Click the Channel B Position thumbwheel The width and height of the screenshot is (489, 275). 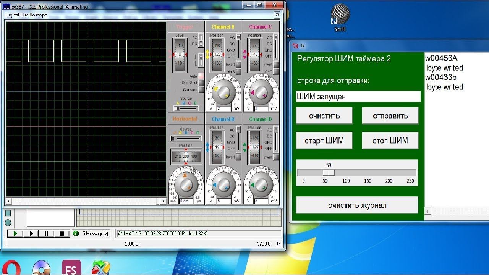point(217,147)
